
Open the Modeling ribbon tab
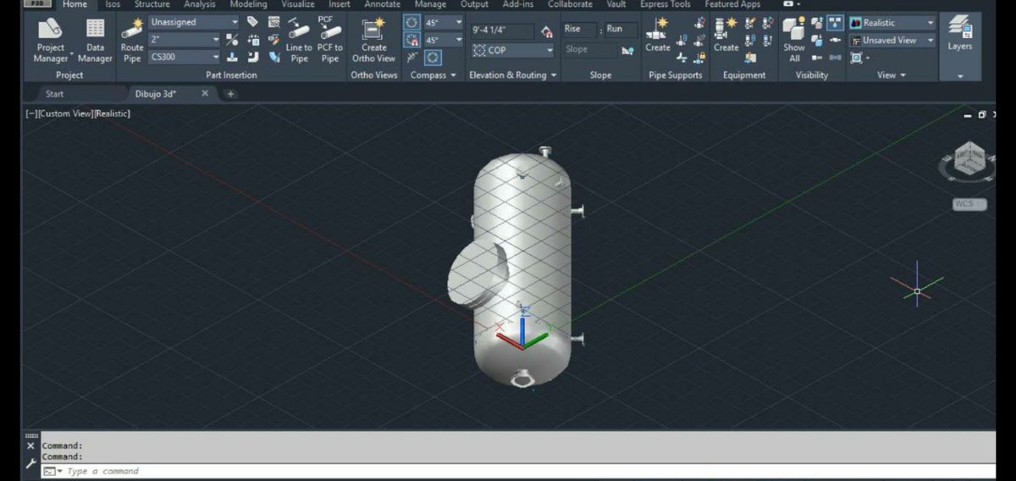(248, 4)
